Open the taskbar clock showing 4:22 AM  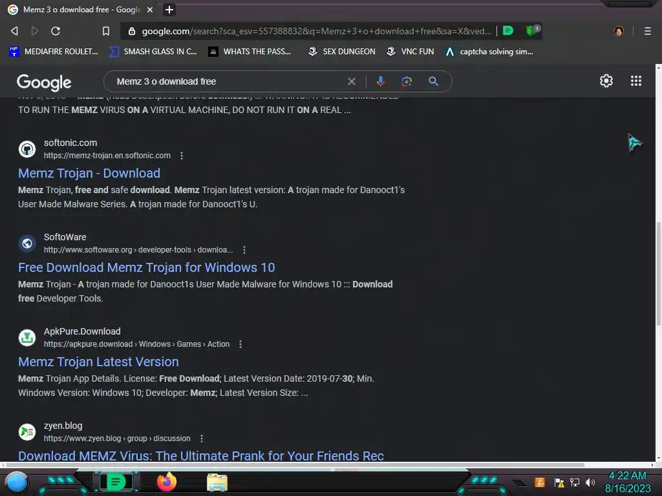pos(627,482)
